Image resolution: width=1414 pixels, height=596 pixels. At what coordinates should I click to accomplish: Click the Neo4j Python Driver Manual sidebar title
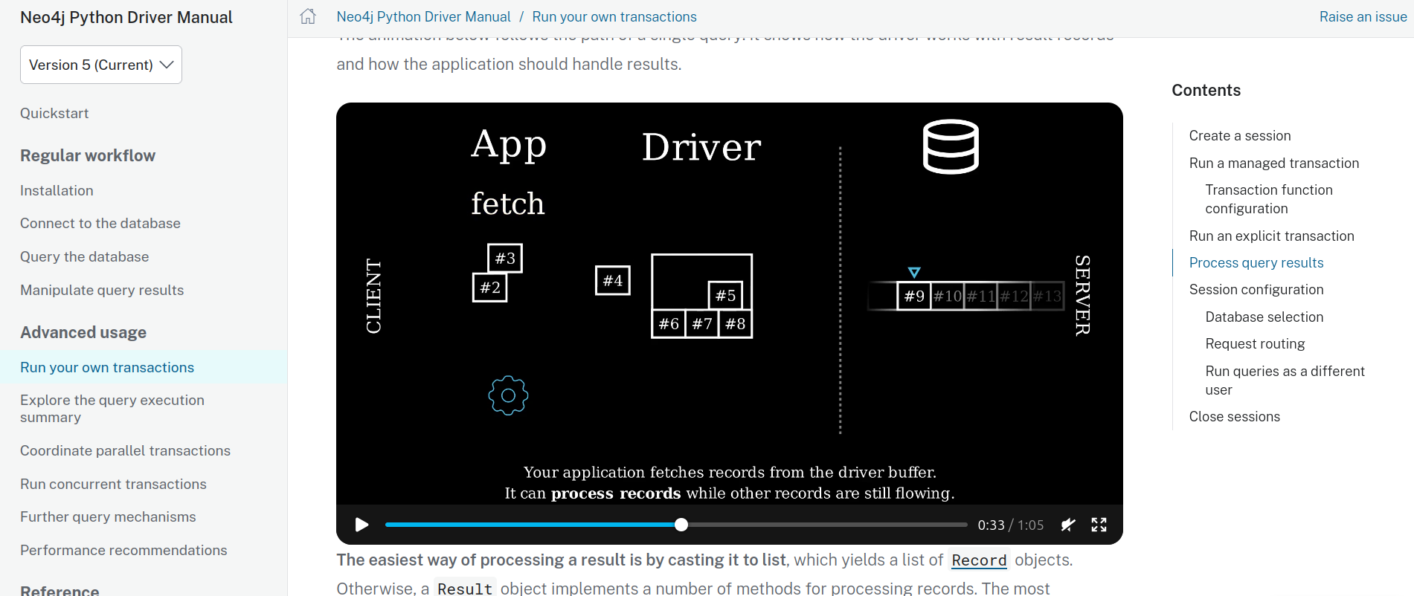click(x=126, y=17)
